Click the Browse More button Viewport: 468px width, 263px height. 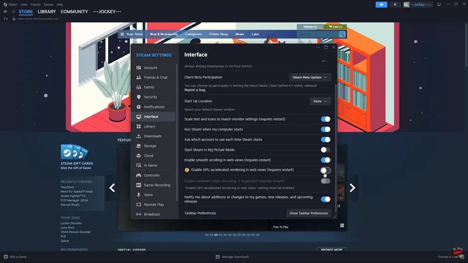click(332, 249)
